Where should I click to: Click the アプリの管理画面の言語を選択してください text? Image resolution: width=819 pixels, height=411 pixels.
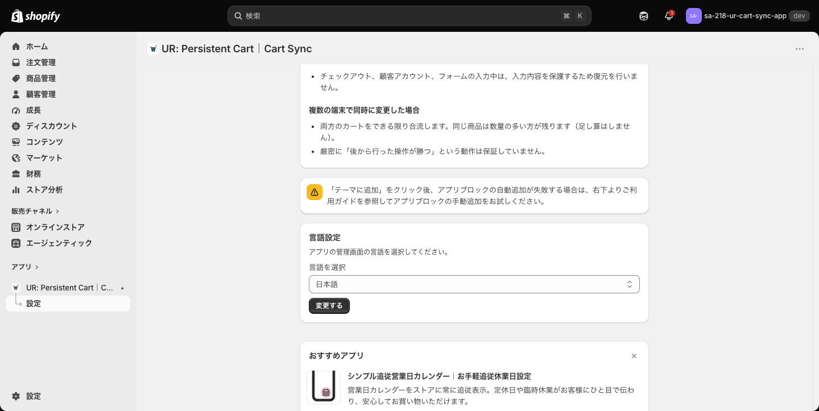tap(379, 252)
